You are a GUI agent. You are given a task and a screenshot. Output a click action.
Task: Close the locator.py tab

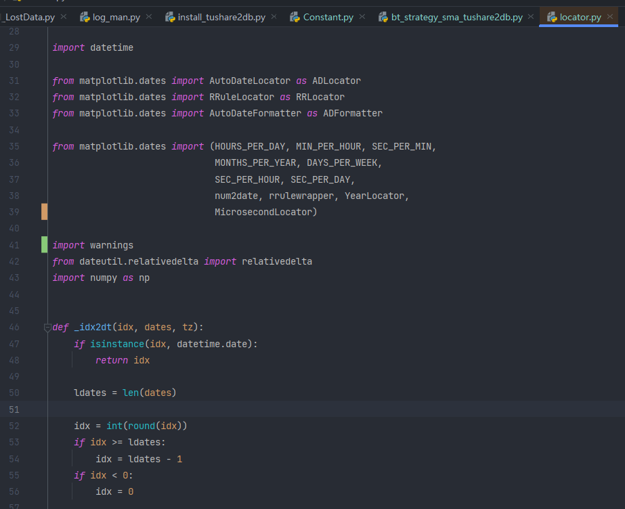tap(610, 16)
